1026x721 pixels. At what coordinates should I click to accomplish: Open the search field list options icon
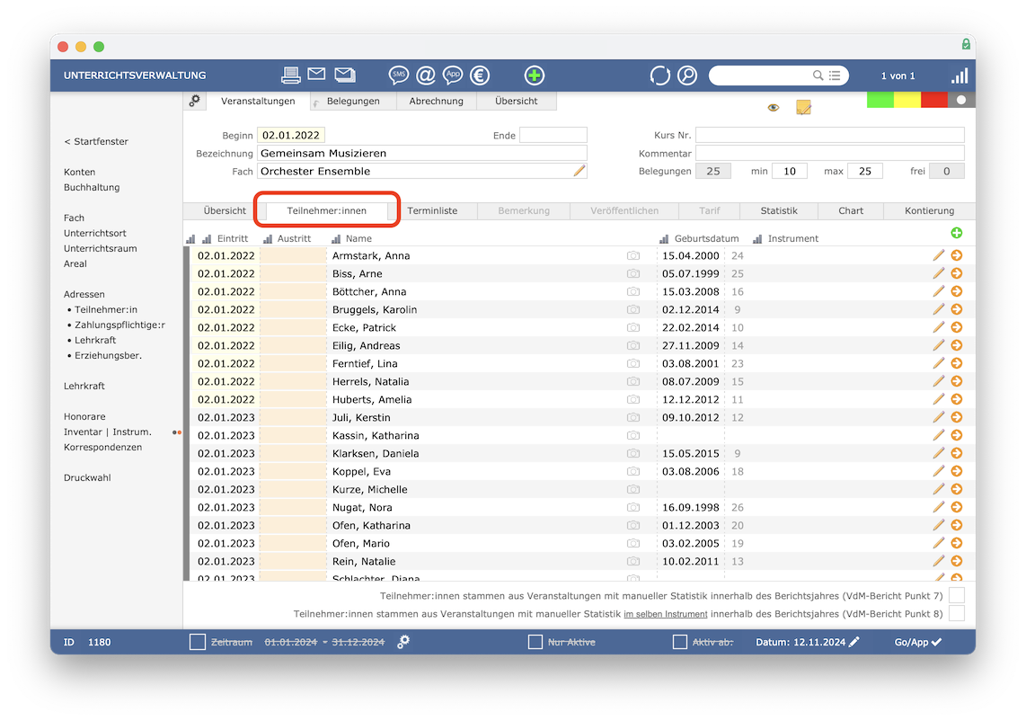pos(835,76)
